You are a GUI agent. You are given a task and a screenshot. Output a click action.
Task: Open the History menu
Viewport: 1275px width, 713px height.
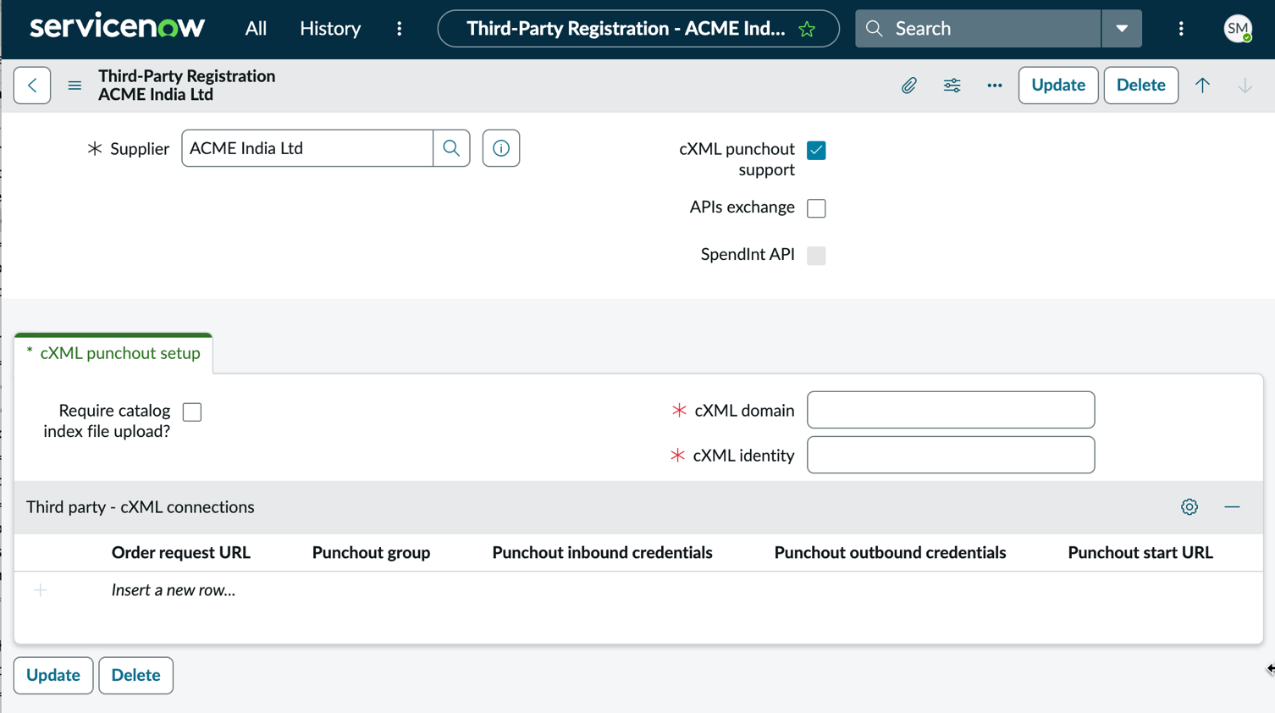pyautogui.click(x=330, y=29)
